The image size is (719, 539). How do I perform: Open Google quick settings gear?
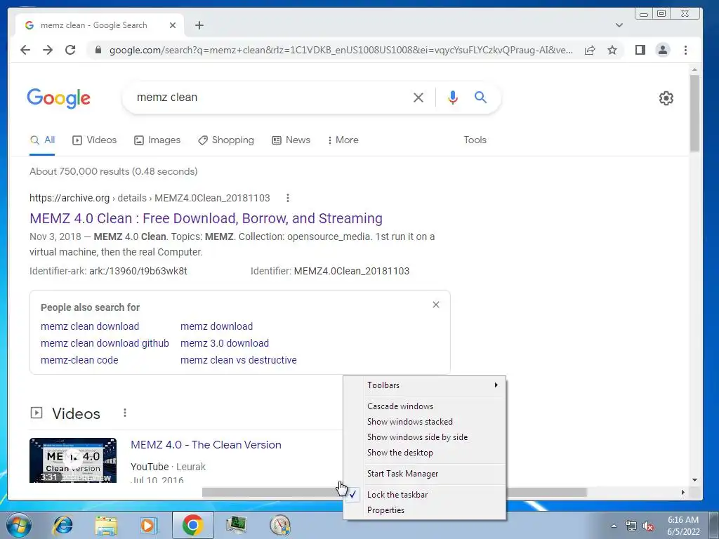click(x=666, y=98)
